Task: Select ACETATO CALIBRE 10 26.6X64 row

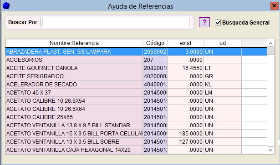Action: [x=136, y=109]
